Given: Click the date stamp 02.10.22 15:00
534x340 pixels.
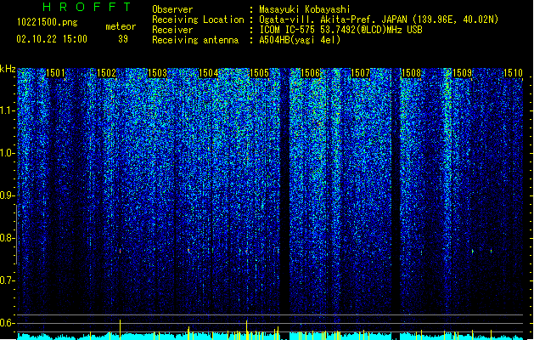Looking at the screenshot, I should (x=52, y=39).
